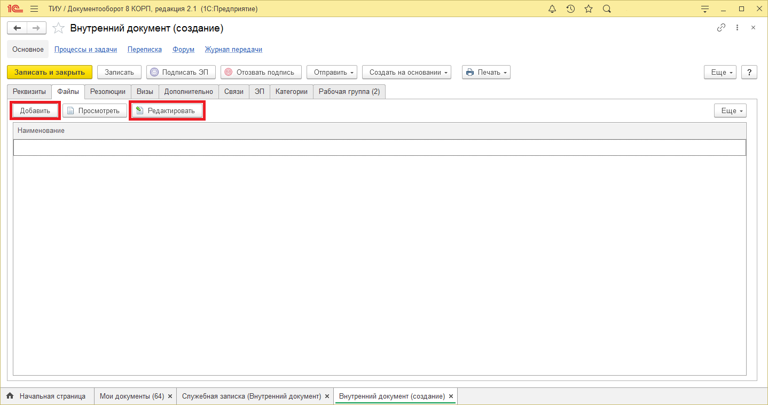Expand the files panel Еще menu

tap(730, 110)
